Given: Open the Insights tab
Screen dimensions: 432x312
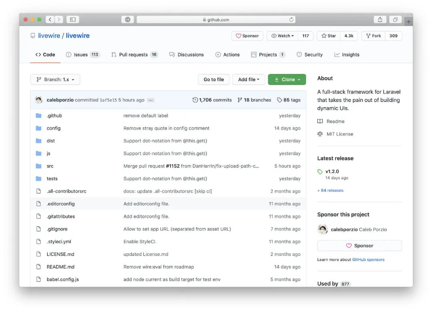Looking at the screenshot, I should tap(347, 54).
